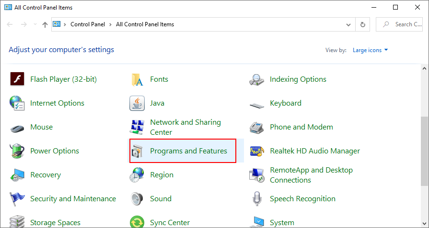Open the address bar history dropdown arrow
This screenshot has height=228, width=429.
pyautogui.click(x=348, y=24)
